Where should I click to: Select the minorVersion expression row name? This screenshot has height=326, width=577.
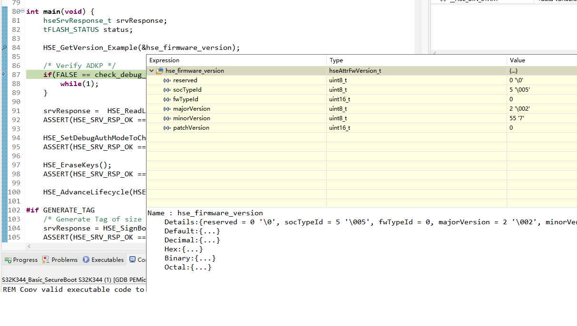tap(192, 118)
